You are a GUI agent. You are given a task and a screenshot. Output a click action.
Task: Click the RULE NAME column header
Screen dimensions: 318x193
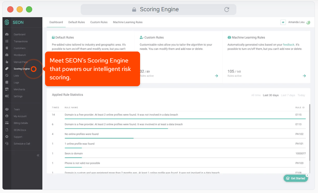click(71, 107)
